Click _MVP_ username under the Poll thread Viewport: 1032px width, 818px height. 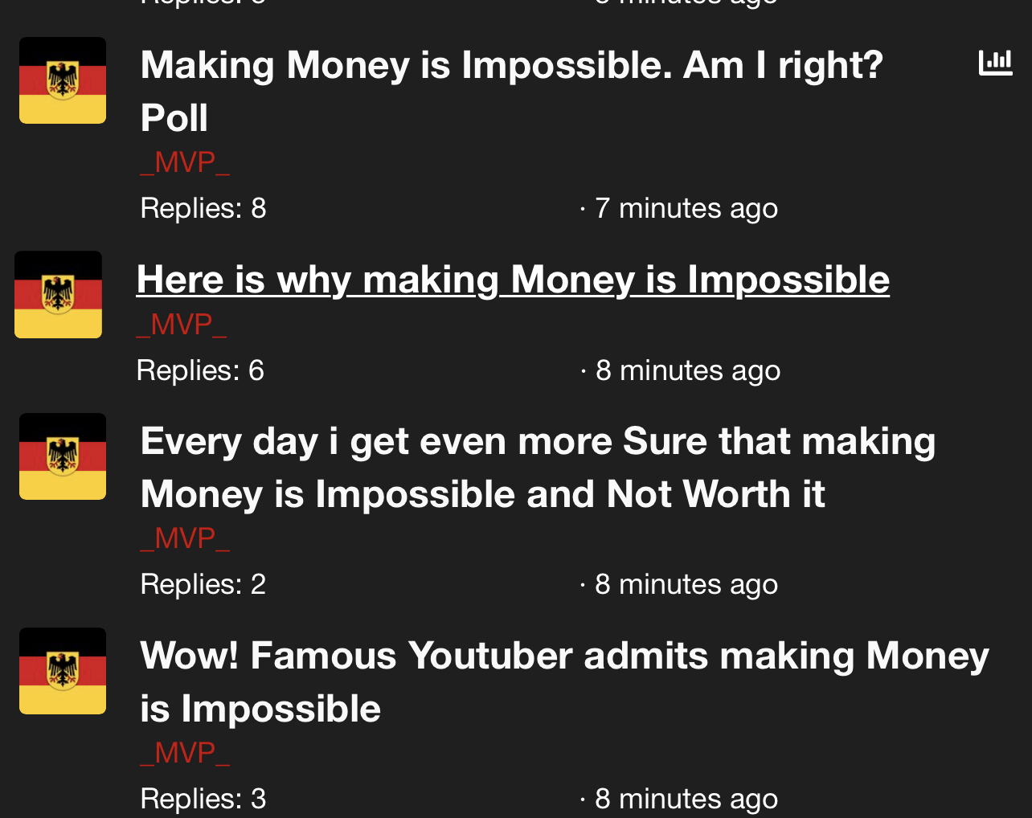[x=185, y=162]
